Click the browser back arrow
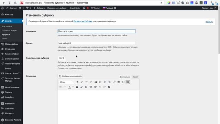Screen dimensions: 220x124 [x=4, y=3]
